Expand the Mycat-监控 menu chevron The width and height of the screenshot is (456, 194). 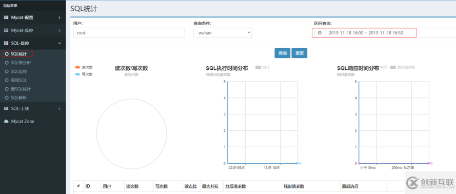tap(60, 30)
